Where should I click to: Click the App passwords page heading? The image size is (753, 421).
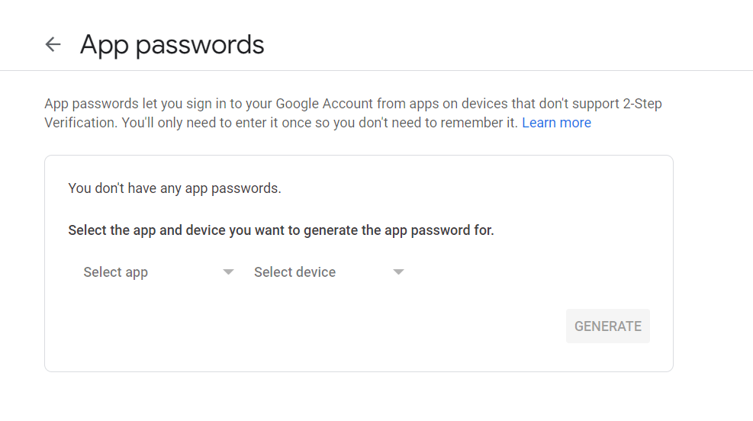click(x=172, y=45)
